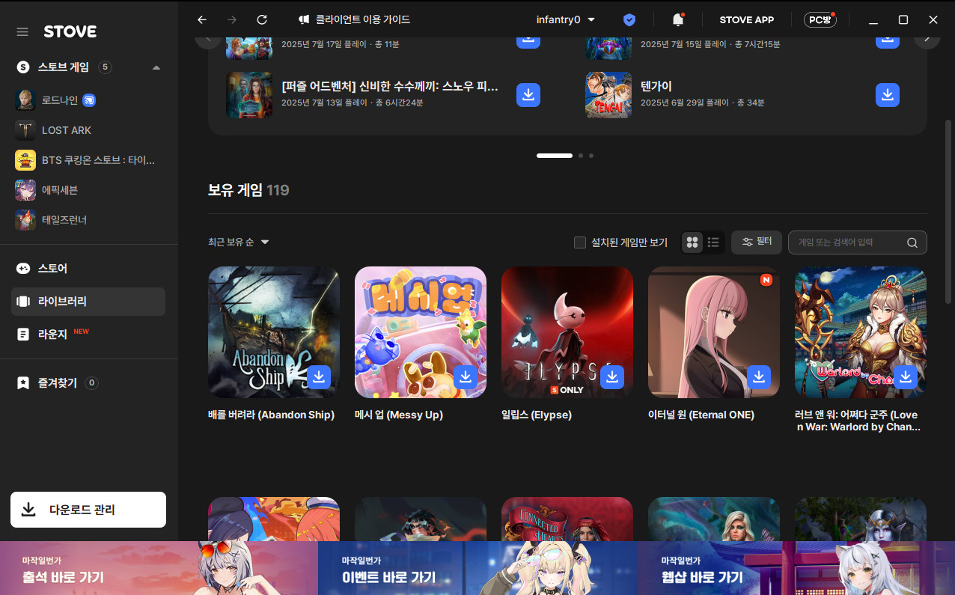Download 텐가이 from recent list

888,94
